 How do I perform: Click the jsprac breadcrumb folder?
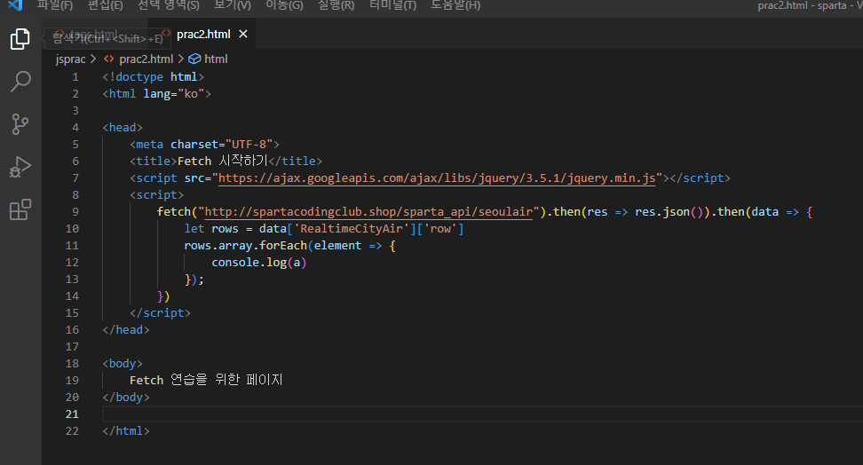point(70,59)
